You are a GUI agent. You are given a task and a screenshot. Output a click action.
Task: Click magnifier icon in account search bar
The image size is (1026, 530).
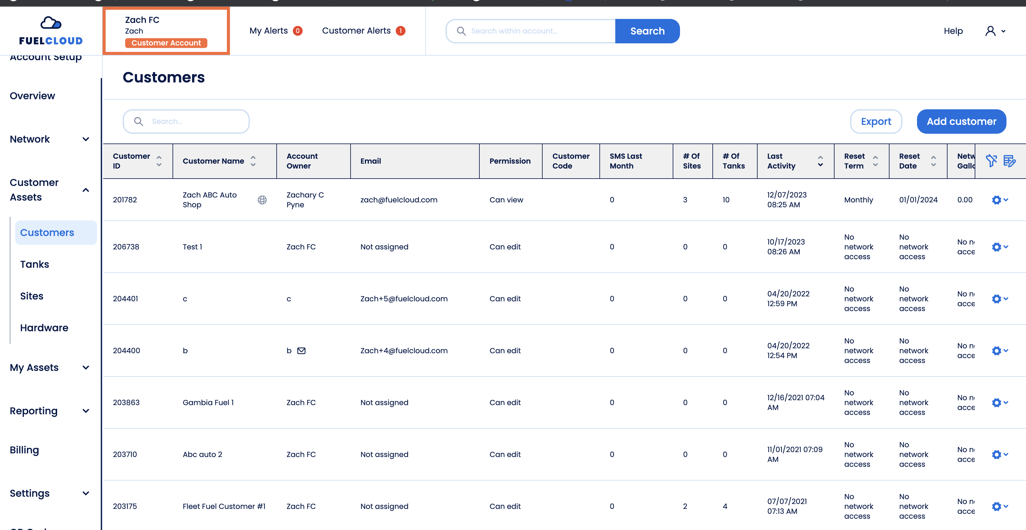pyautogui.click(x=461, y=31)
